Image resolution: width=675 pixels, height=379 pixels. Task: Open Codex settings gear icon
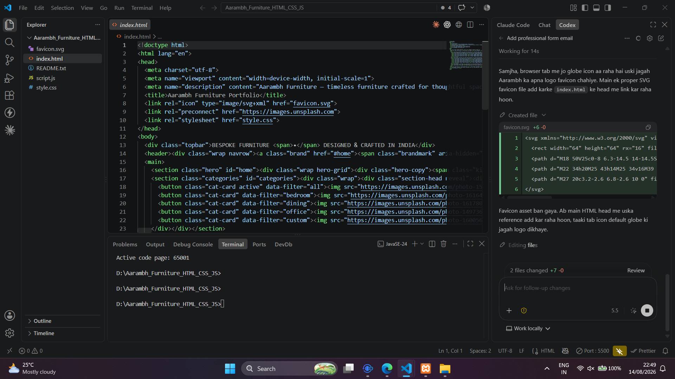tap(649, 38)
